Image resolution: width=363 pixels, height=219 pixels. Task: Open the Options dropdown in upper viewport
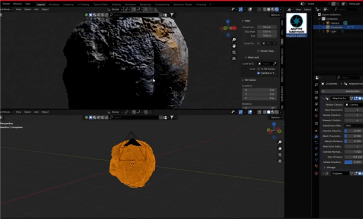276,15
